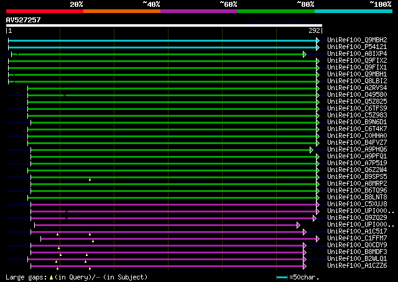Select the UniRef100_C6TFS9 hit label
Screen dimensions: 398x282
(x=357, y=109)
